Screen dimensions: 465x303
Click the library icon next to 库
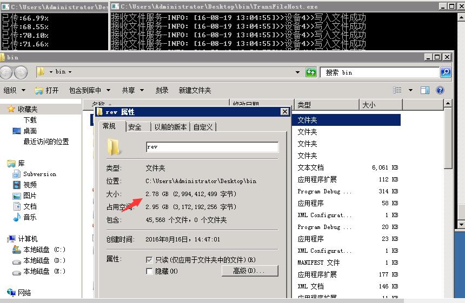[11, 164]
